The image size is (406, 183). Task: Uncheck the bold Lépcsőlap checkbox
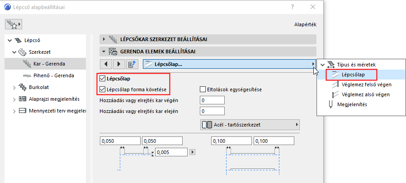click(x=102, y=78)
